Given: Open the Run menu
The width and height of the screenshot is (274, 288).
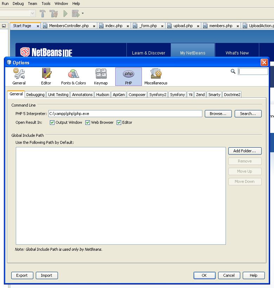Looking at the screenshot, I should click(x=5, y=4).
